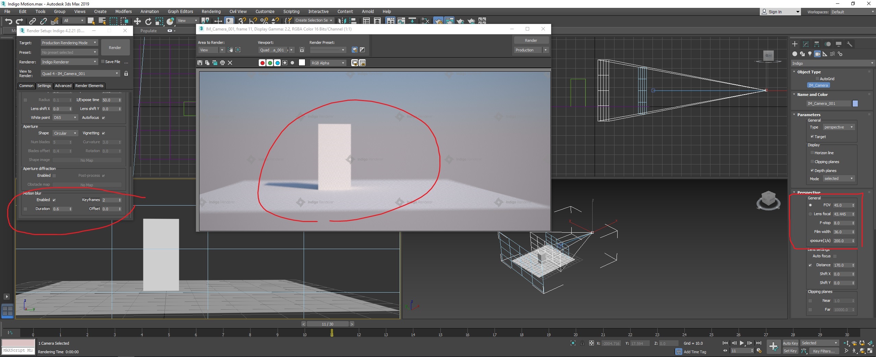Enable the Horizon line checkbox

(x=812, y=153)
